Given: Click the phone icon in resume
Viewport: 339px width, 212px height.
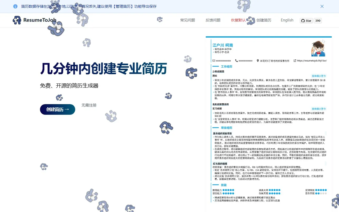Looking at the screenshot, I should pos(237,61).
